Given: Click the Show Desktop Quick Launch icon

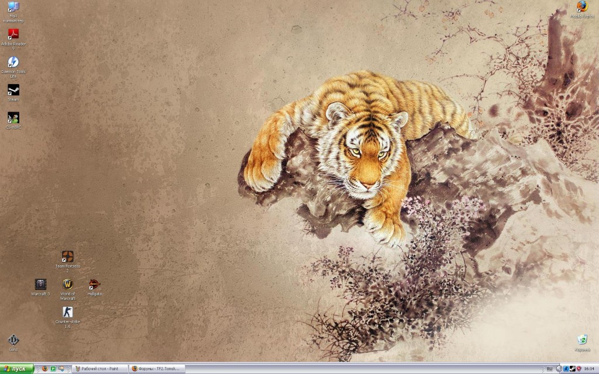Looking at the screenshot, I should click(61, 369).
